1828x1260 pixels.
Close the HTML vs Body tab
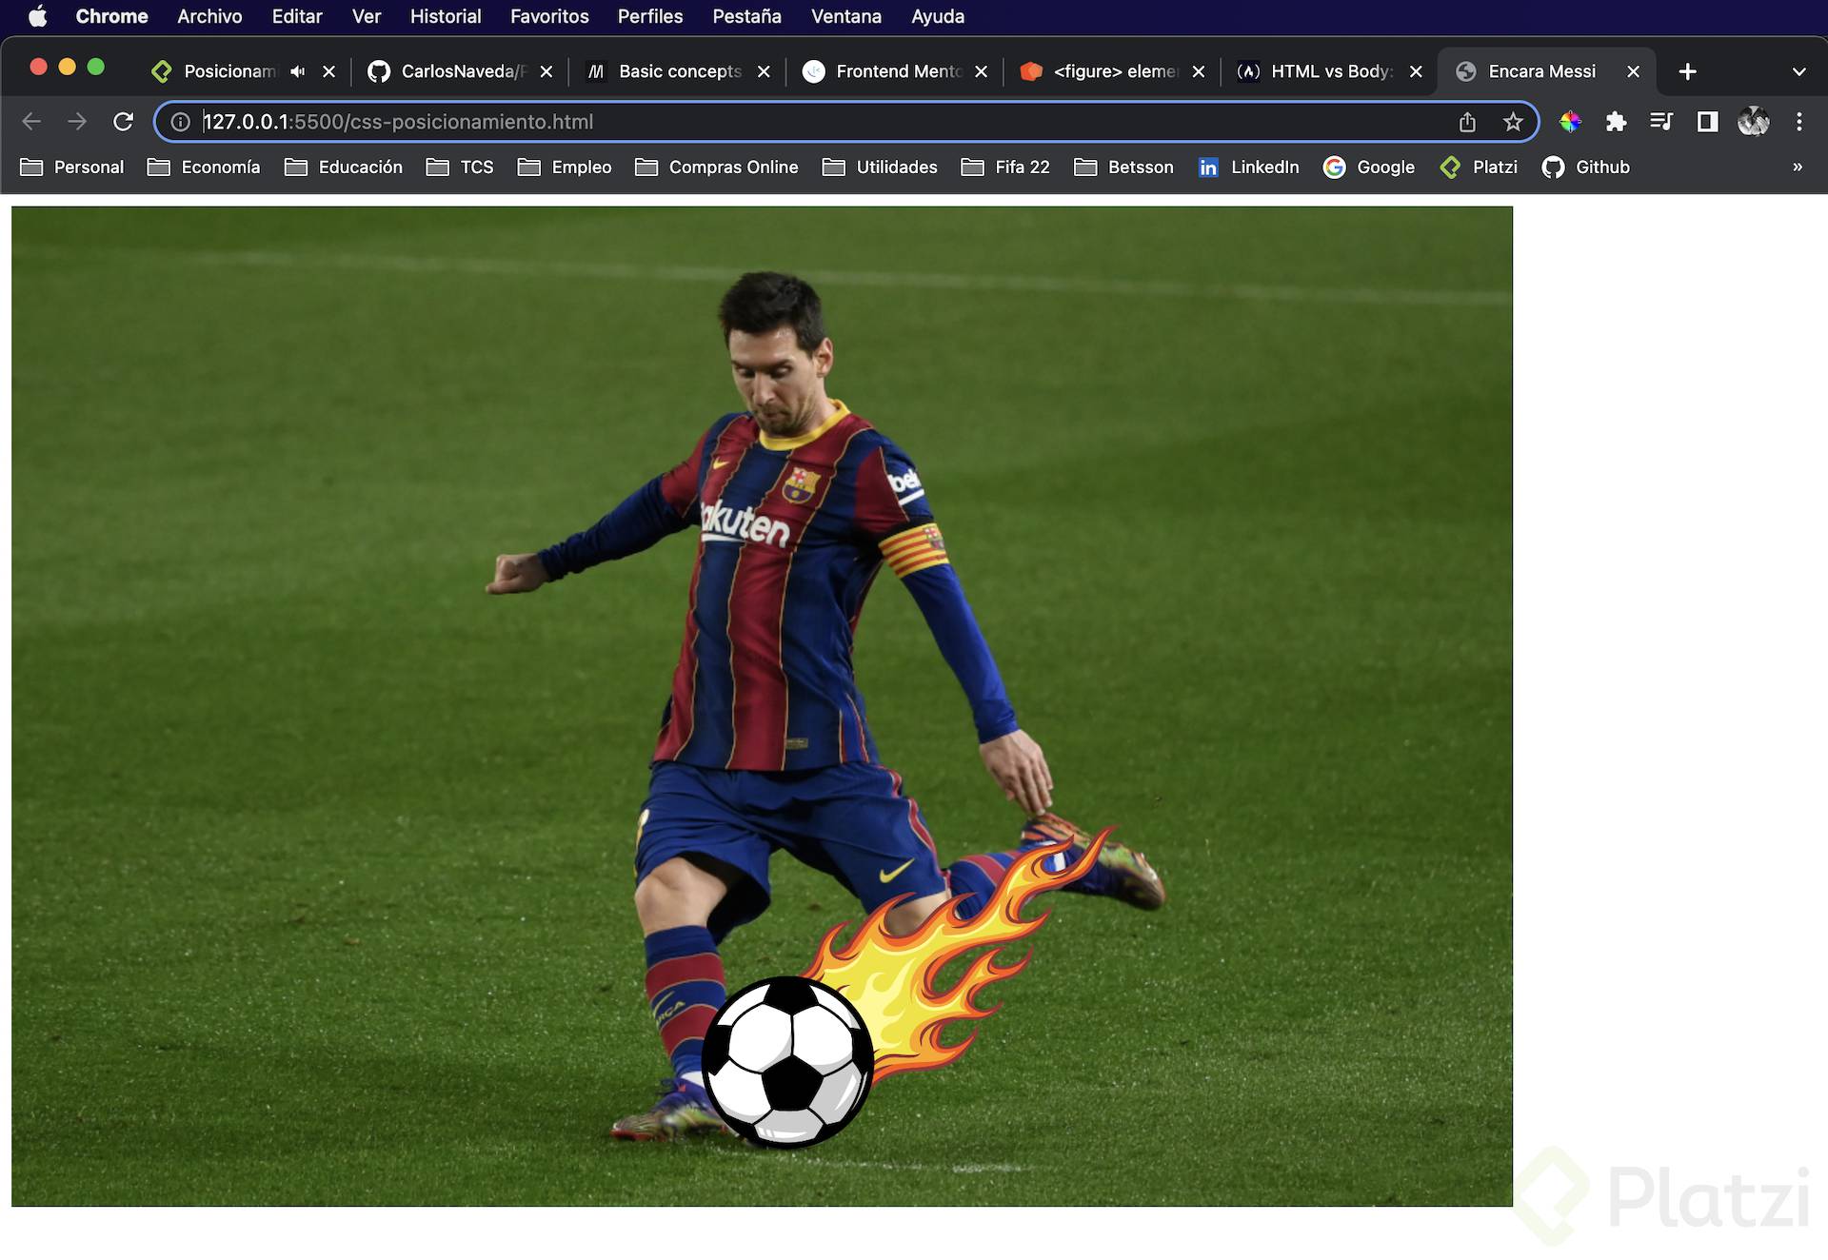(1416, 71)
